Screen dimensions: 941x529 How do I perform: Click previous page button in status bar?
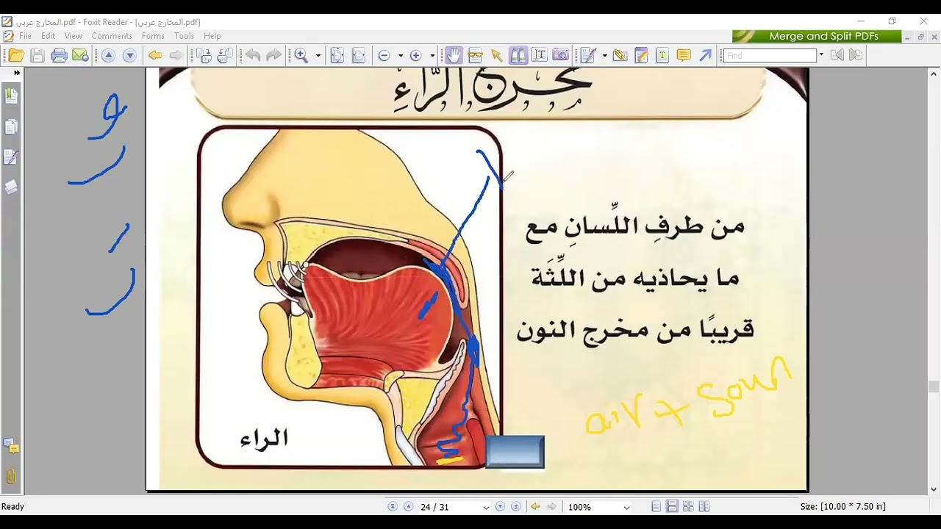tap(408, 507)
